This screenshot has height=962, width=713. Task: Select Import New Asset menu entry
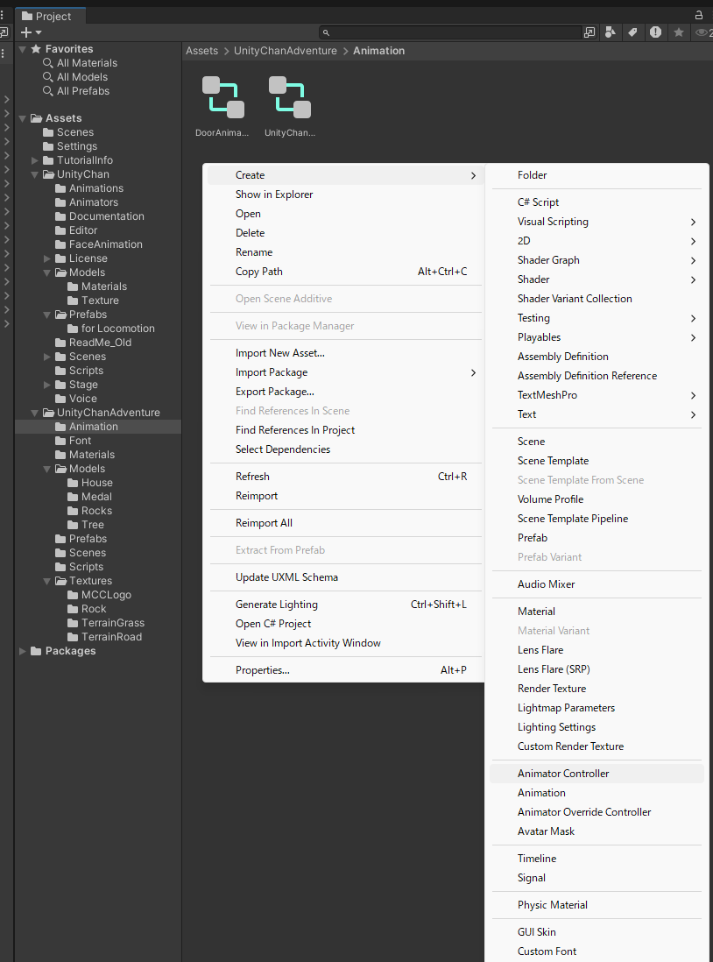point(279,353)
